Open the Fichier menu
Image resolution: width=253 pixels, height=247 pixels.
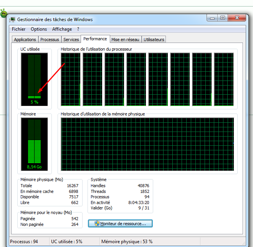pos(18,29)
